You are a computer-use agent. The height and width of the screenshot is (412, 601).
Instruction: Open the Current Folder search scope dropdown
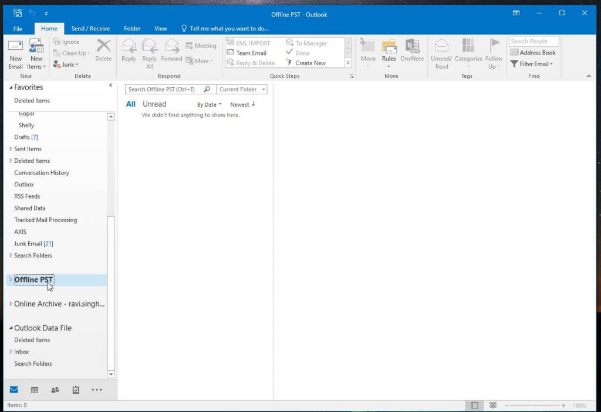(242, 90)
